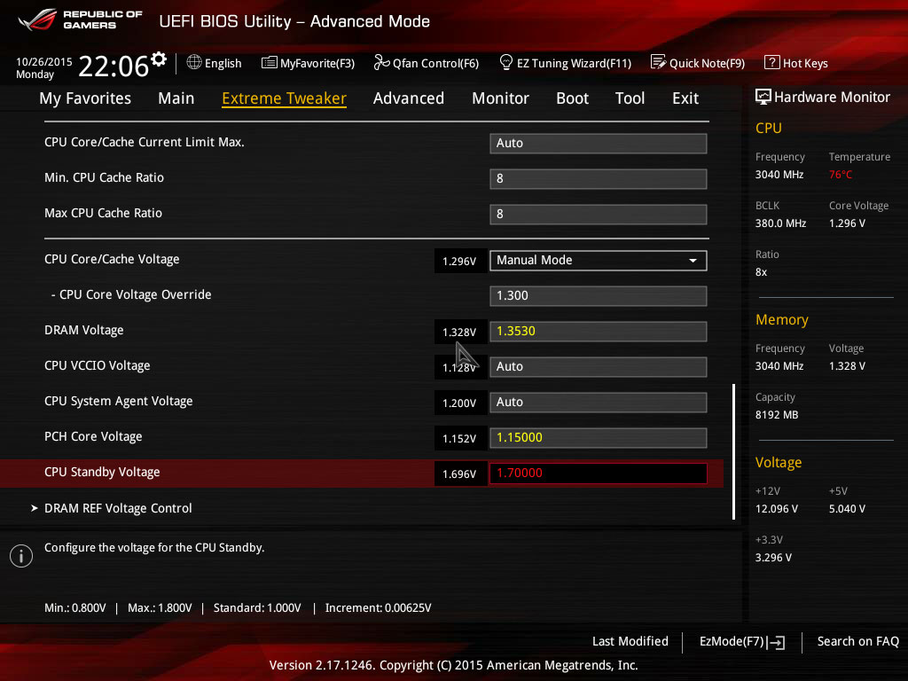Open the Monitor tab
908x681 pixels.
click(x=500, y=98)
